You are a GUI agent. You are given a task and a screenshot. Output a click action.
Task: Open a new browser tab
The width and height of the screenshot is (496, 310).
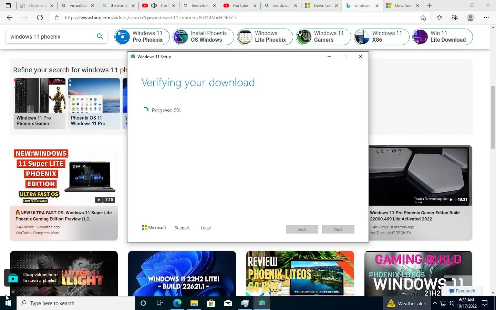tap(429, 6)
